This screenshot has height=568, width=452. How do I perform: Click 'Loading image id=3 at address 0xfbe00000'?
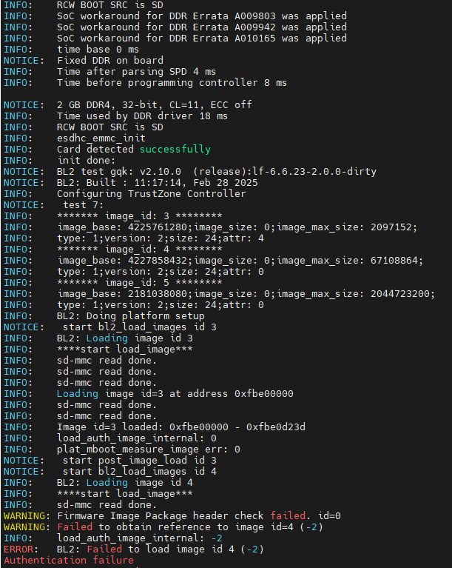tap(175, 393)
